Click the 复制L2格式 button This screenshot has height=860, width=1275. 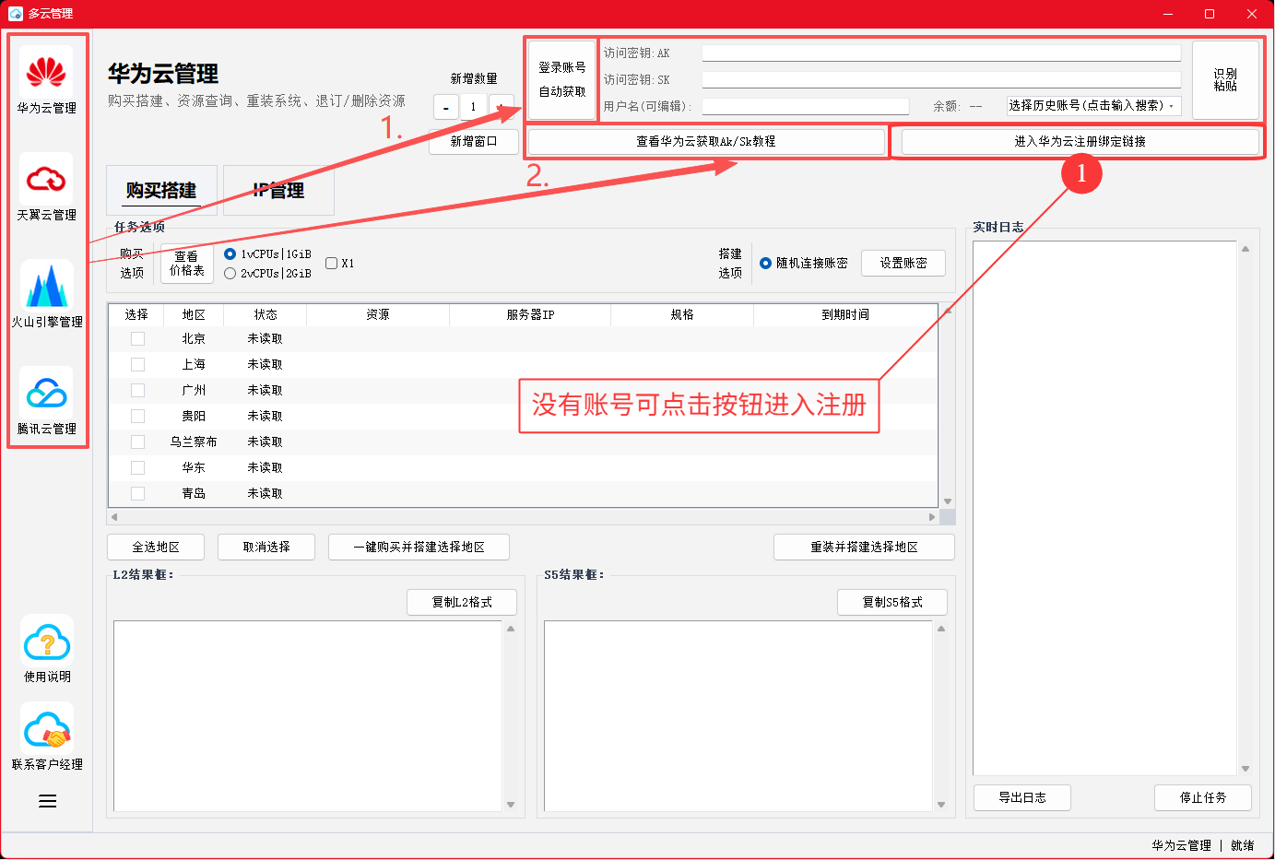462,602
